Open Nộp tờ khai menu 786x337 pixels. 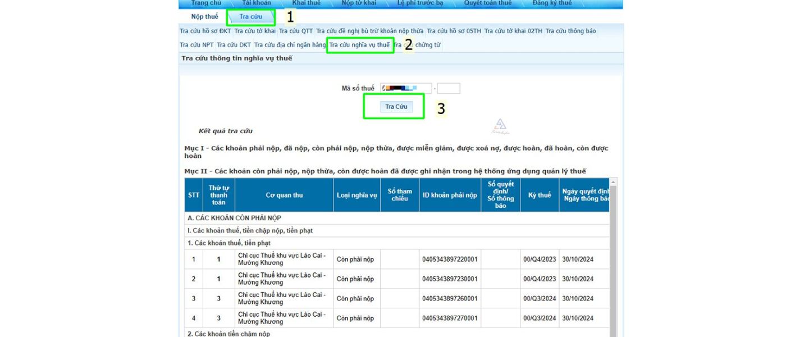point(359,3)
